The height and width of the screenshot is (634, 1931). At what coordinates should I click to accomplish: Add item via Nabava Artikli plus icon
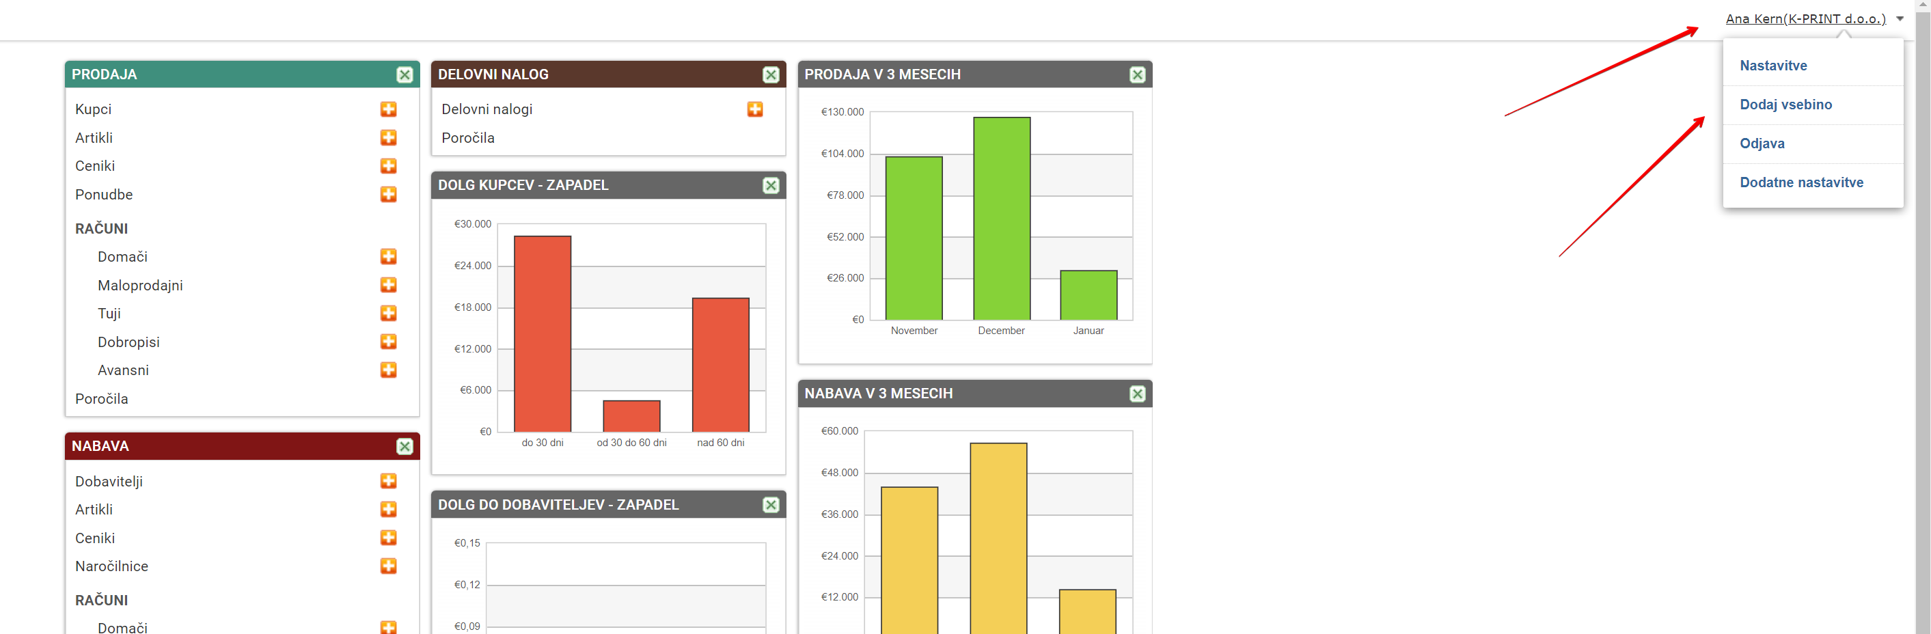click(388, 510)
